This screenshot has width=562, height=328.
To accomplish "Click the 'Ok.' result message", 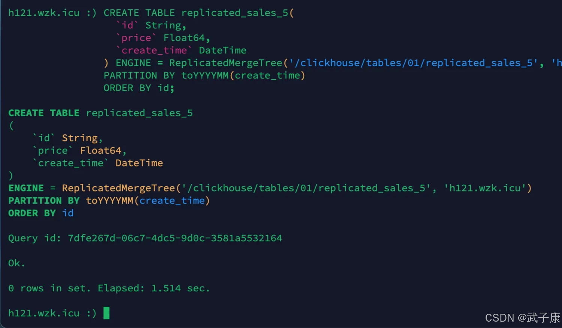I will 16,263.
